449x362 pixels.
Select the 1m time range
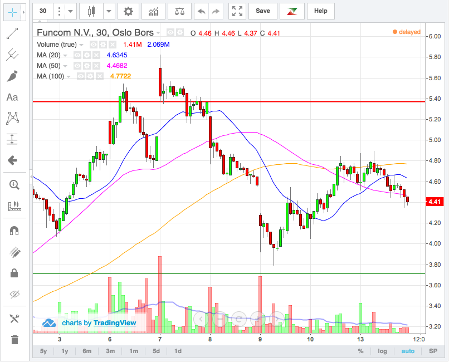[134, 351]
